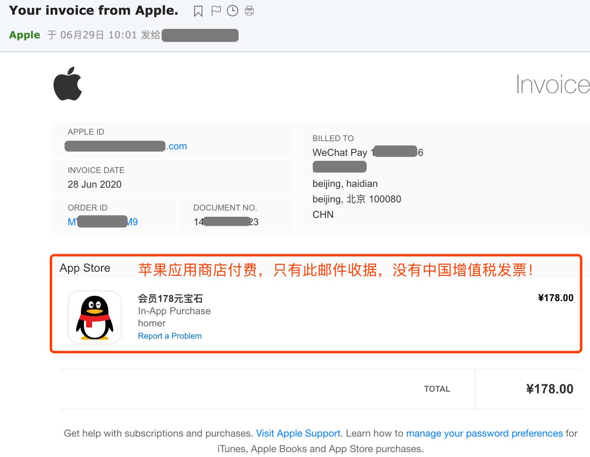Click the Apple logo in the invoice

[68, 83]
